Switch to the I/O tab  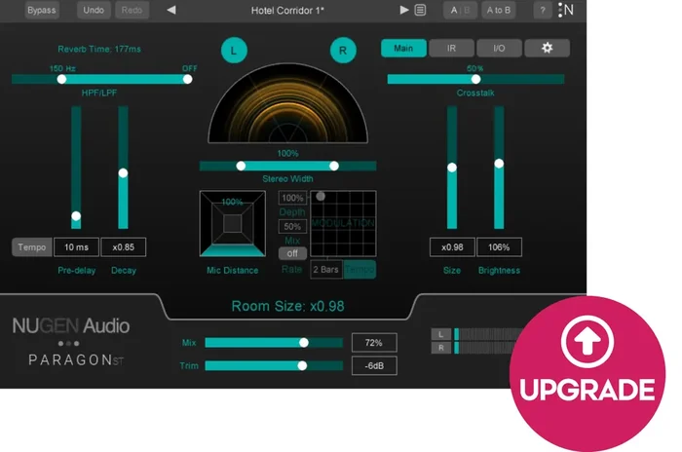point(499,49)
